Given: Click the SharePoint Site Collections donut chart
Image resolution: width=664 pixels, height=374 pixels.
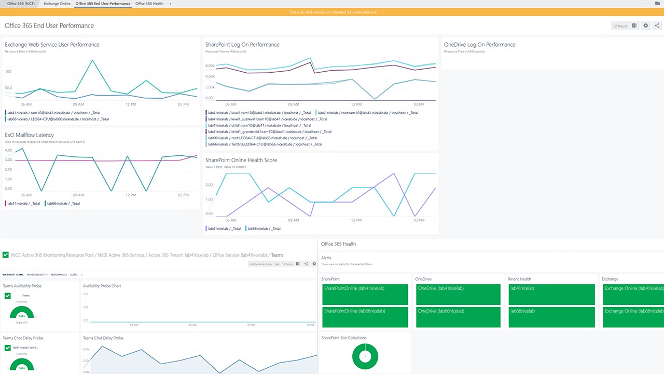Looking at the screenshot, I should click(x=365, y=356).
